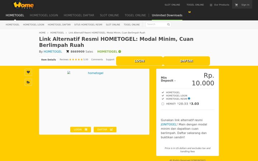This screenshot has height=161, width=258.
Task: Click the info icon next to HOMETOGEL RESMI
Action: [x=189, y=99]
